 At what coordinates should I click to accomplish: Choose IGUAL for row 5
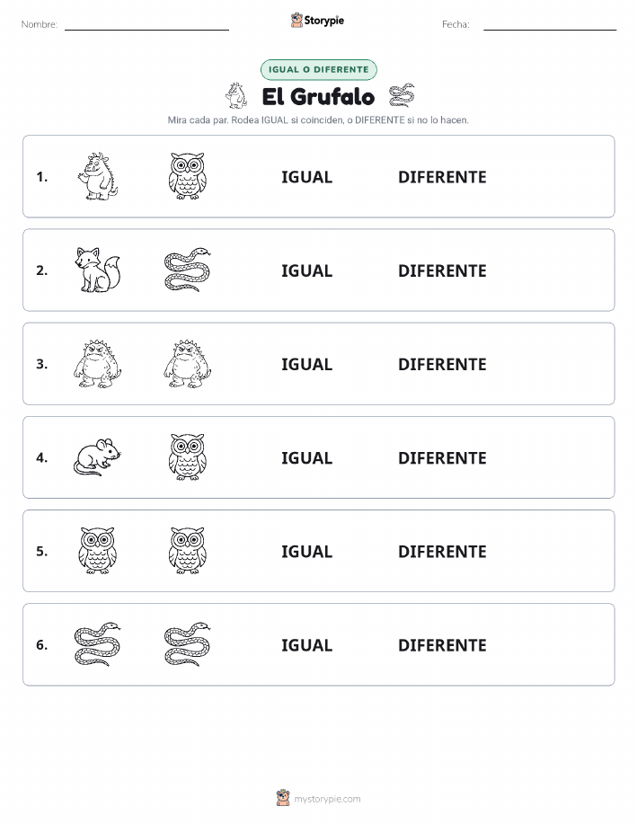point(307,551)
